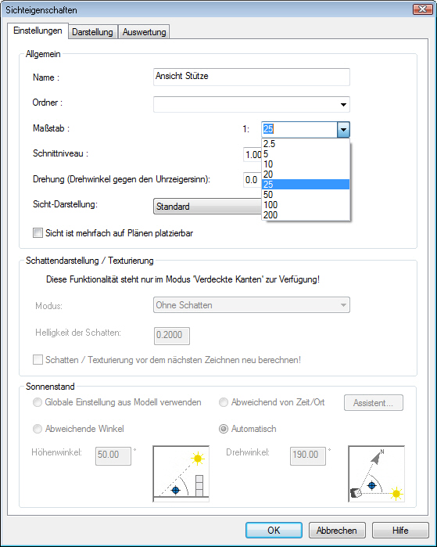Choose the Abweichende Winkel radio button
437x547 pixels.
(x=38, y=429)
